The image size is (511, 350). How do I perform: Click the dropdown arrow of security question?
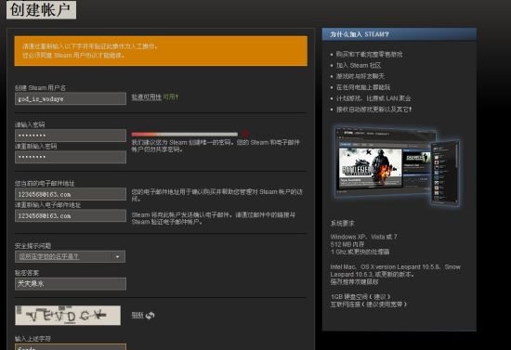[x=118, y=257]
